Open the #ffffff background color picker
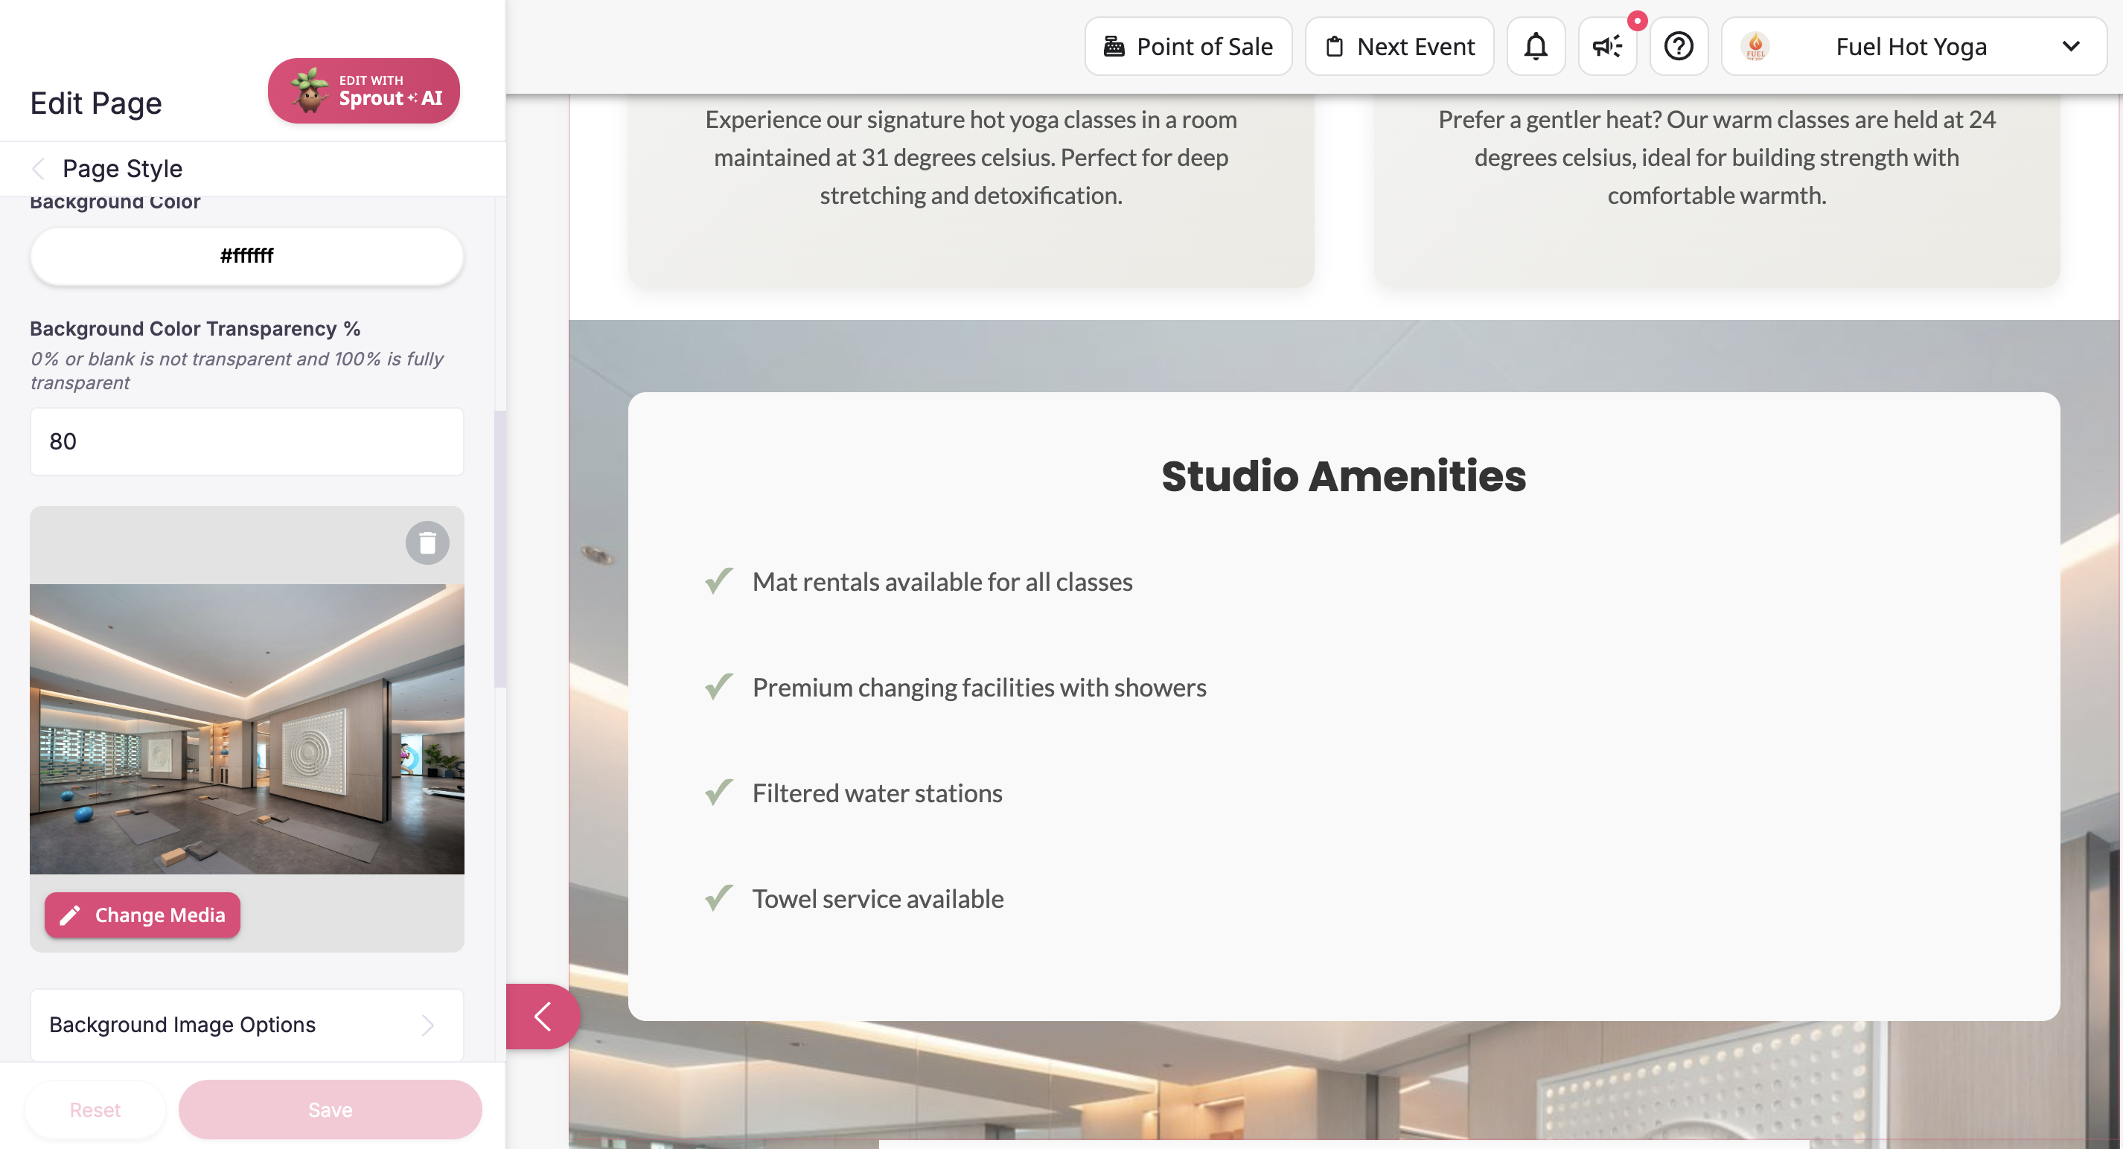This screenshot has height=1149, width=2123. [246, 256]
